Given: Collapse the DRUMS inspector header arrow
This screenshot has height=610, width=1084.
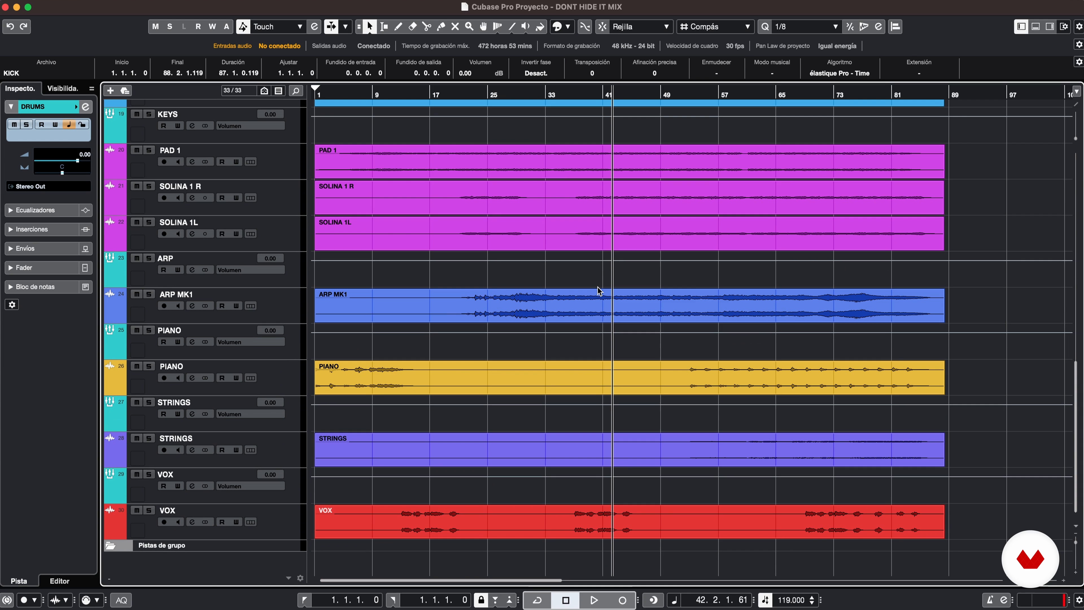Looking at the screenshot, I should [x=11, y=107].
